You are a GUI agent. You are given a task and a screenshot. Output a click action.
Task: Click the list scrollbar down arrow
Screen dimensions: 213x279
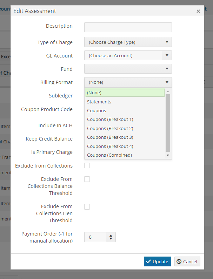pos(168,155)
